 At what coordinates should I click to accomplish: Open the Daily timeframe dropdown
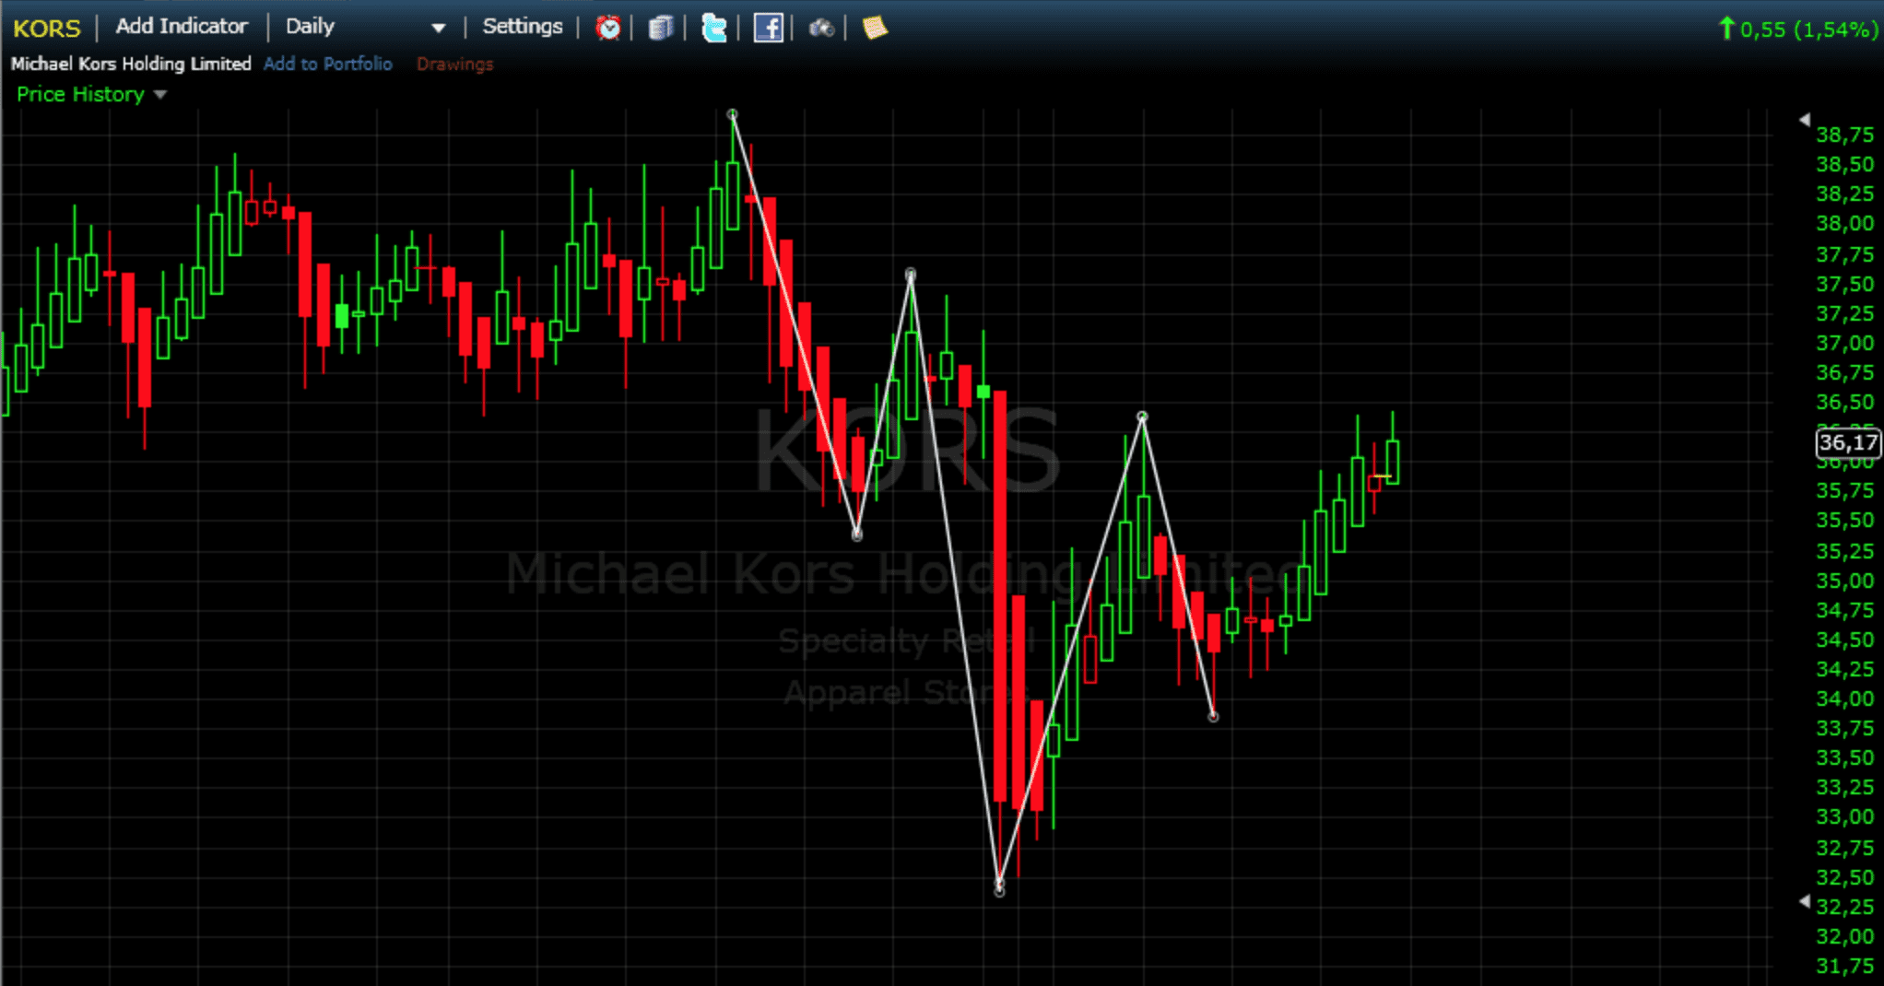(365, 27)
